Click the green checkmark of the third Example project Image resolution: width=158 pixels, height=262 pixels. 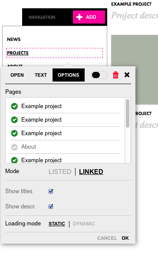point(14,133)
